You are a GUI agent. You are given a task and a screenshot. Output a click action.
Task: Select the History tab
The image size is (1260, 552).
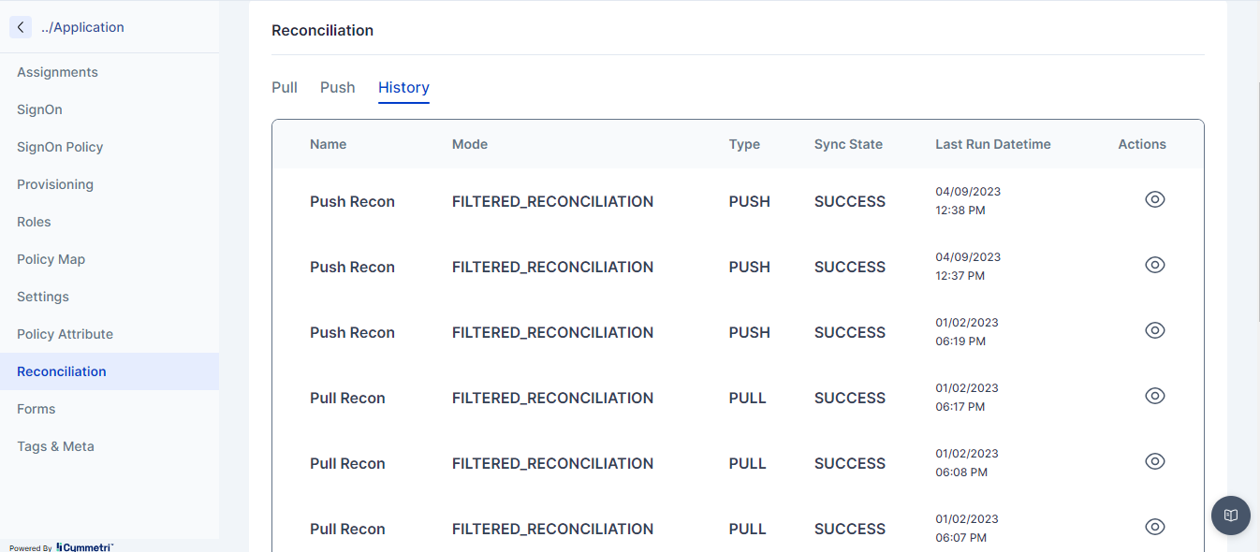click(403, 87)
